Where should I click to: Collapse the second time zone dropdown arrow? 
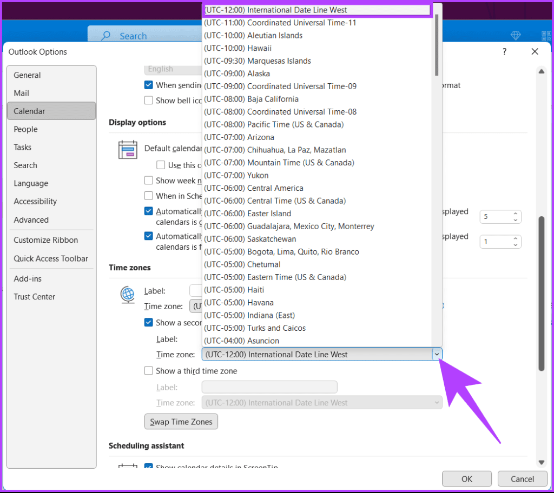tap(437, 354)
